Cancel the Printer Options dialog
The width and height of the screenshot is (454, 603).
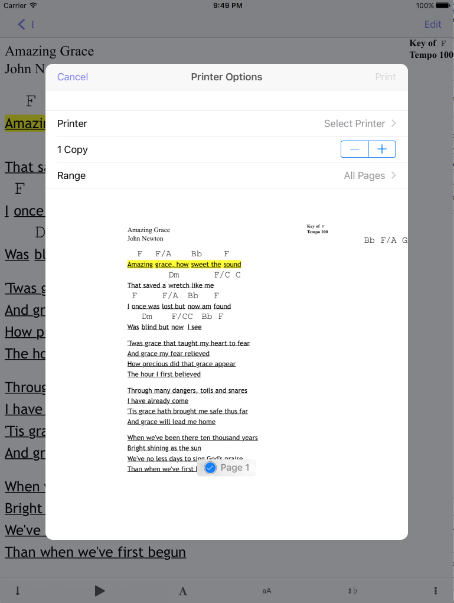72,77
